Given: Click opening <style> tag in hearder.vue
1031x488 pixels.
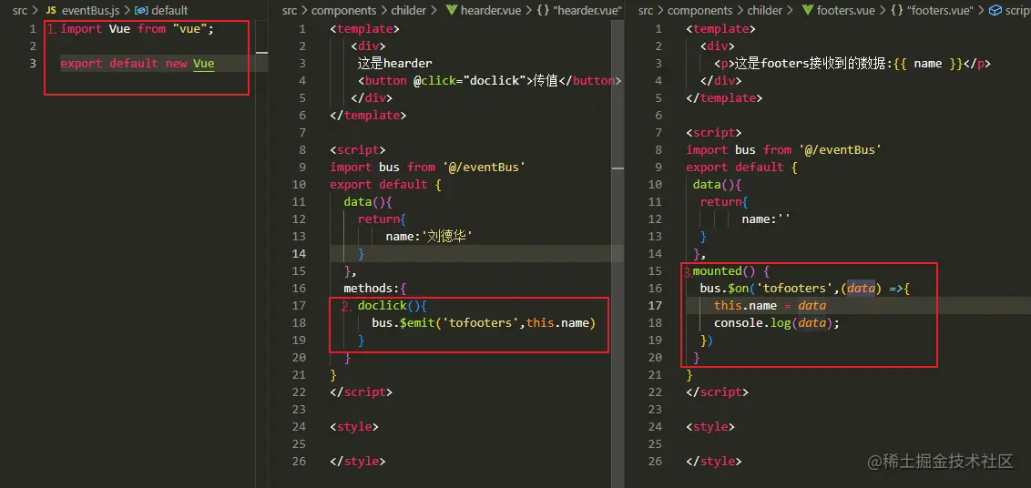Looking at the screenshot, I should (354, 426).
